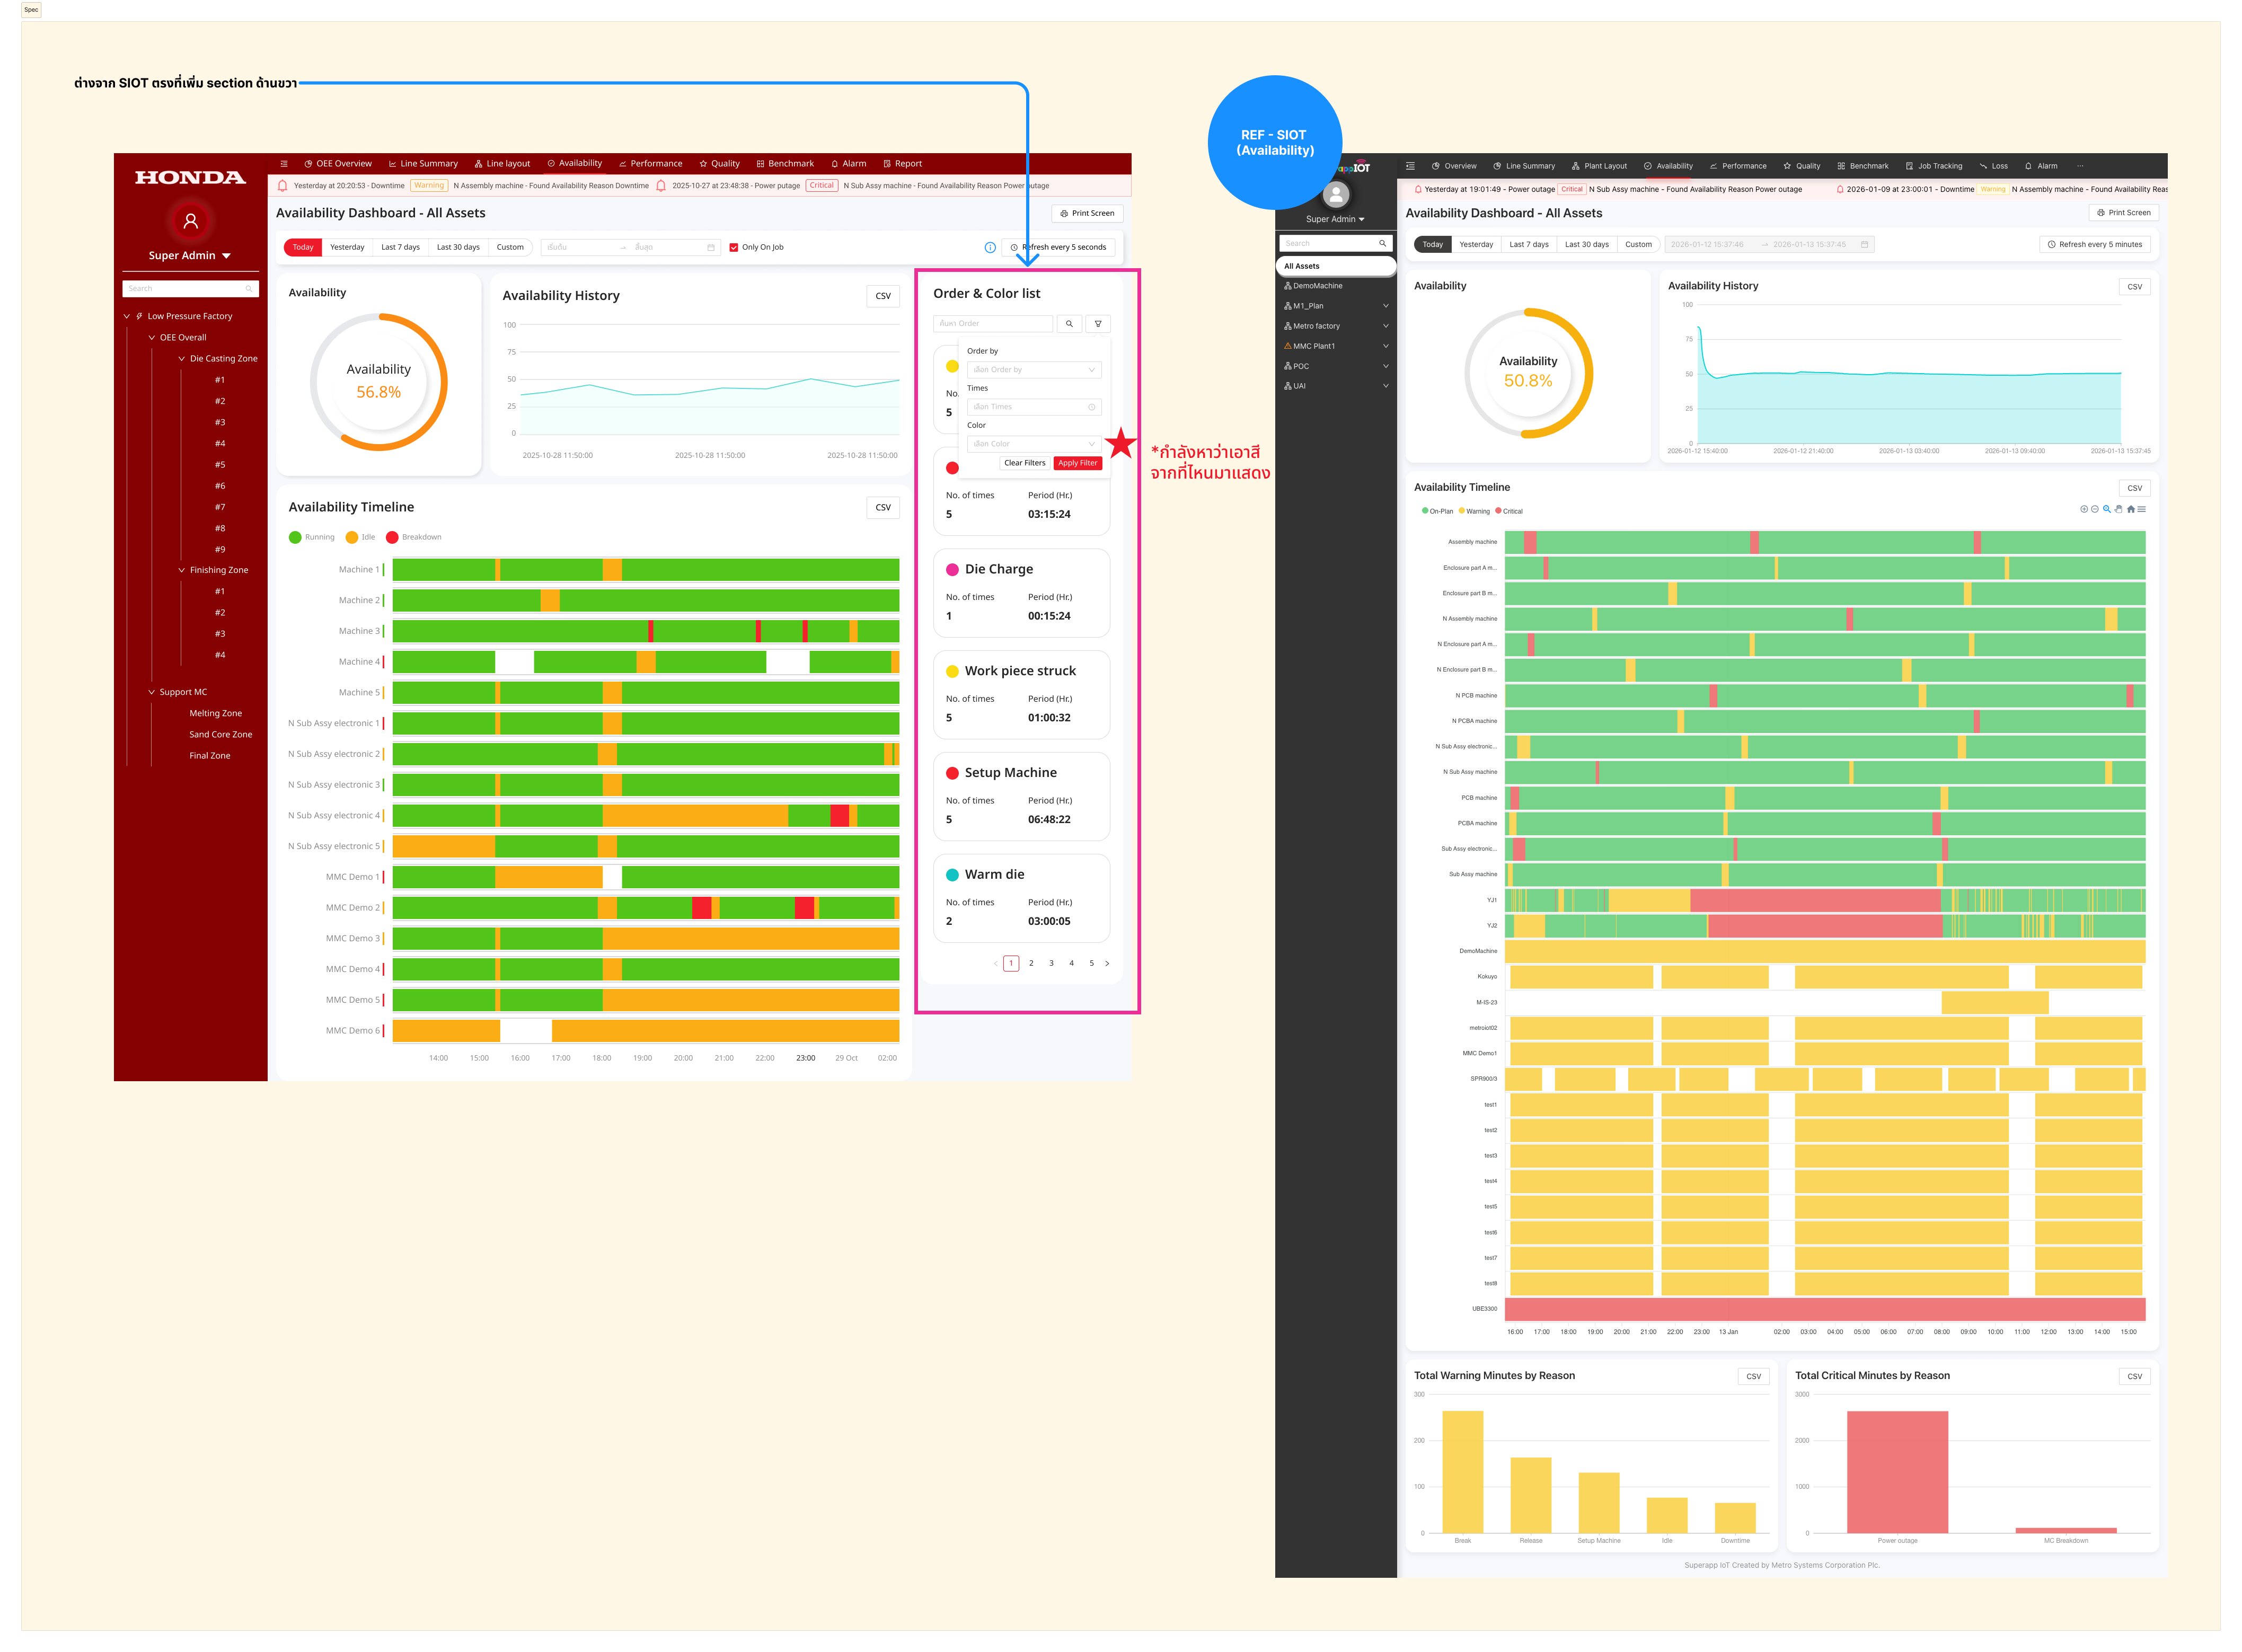Switch to the Performance tab in Honda navbar
The width and height of the screenshot is (2242, 1652).
pyautogui.click(x=650, y=164)
